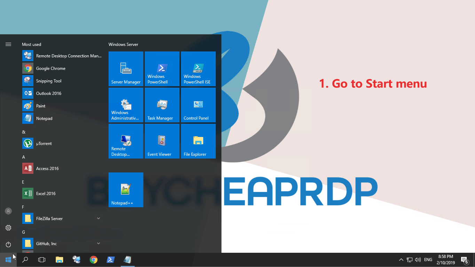Screen dimensions: 475x267
Task: Open Remote Desktop Connection Manager taskbar icon
Action: tap(77, 260)
